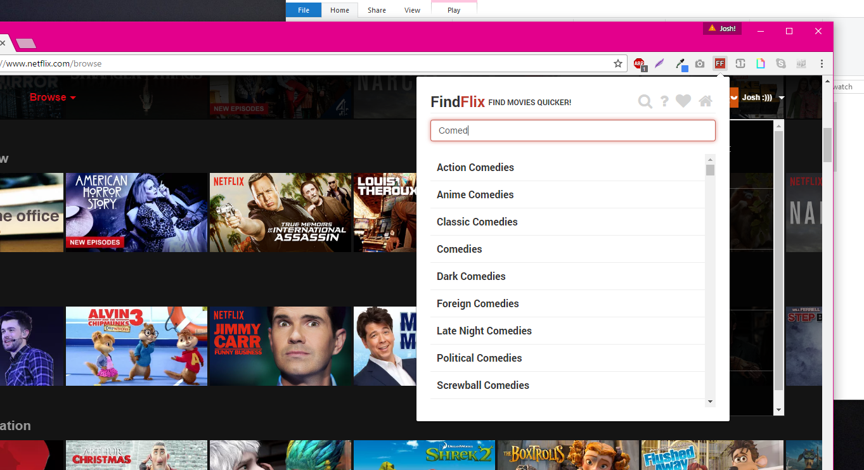
Task: Choose Classic Comedies from results
Action: (x=567, y=222)
